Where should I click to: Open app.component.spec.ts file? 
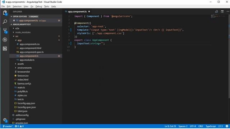tap(36, 52)
